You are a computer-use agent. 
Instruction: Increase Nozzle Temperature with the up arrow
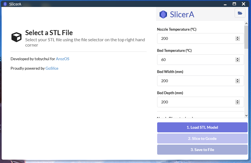pos(238,37)
